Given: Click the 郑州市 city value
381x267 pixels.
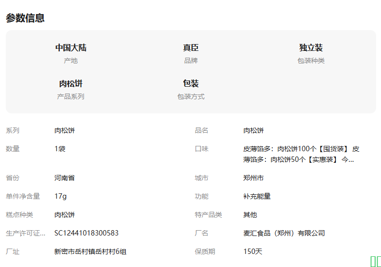Looking at the screenshot, I should 253,178.
